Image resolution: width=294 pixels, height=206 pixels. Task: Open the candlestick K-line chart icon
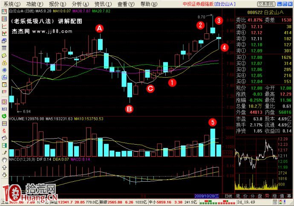4,33
